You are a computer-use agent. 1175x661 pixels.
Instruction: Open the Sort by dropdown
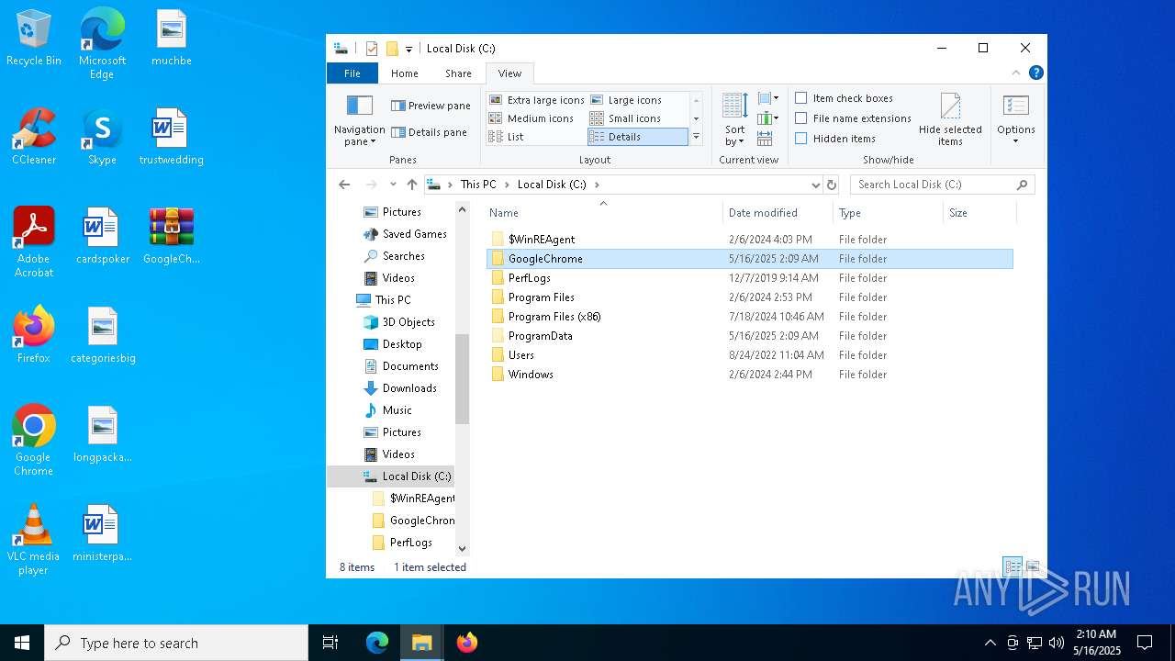[734, 119]
